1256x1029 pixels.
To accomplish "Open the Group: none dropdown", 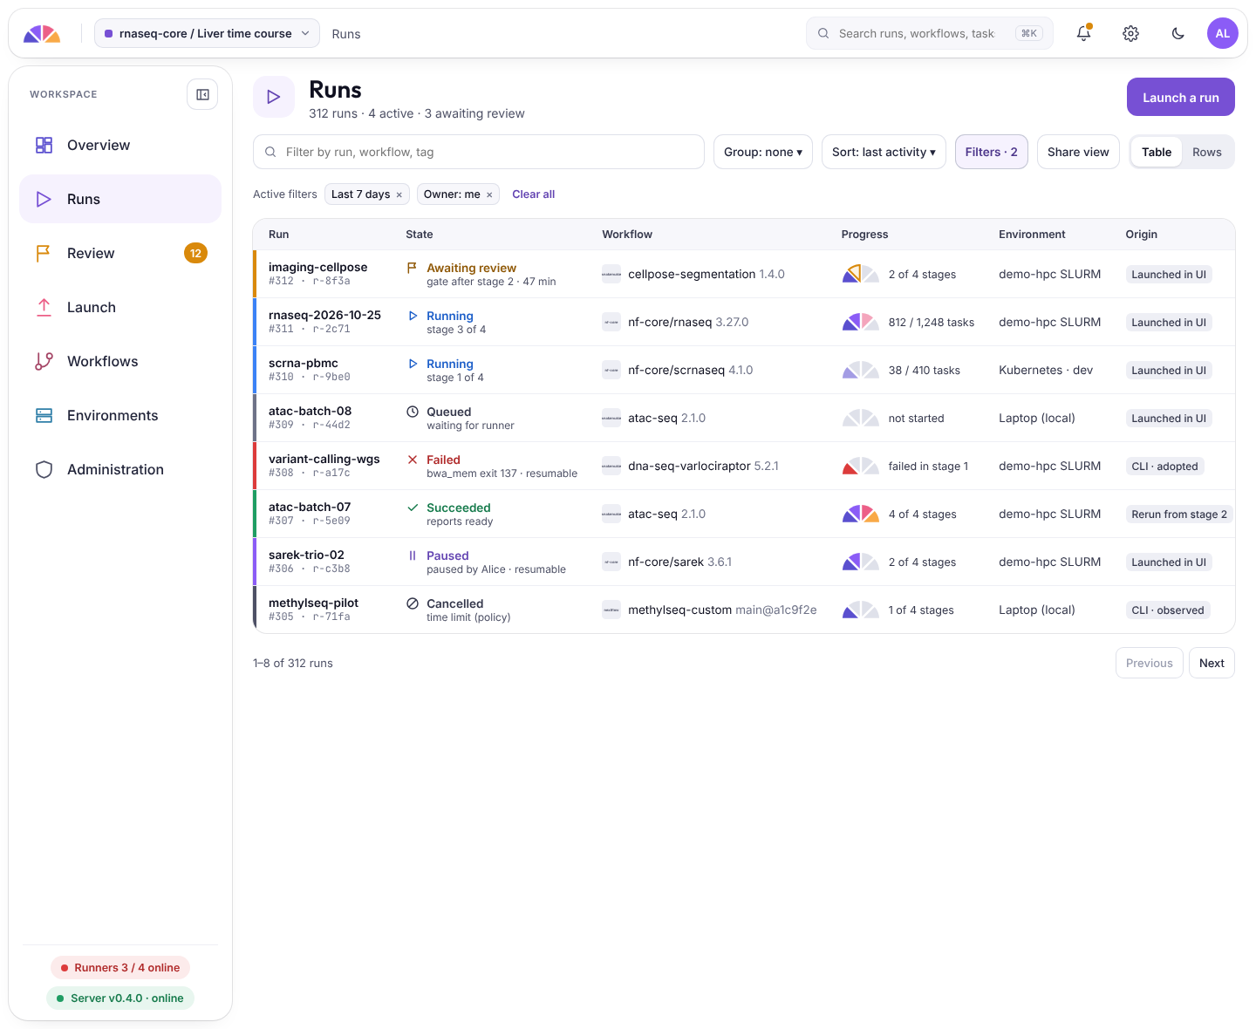I will tap(763, 152).
